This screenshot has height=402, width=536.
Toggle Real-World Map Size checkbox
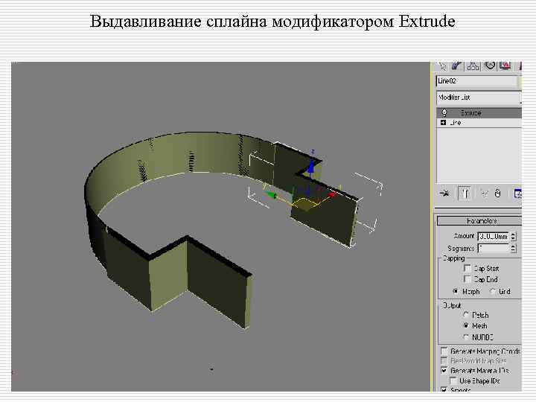444,360
